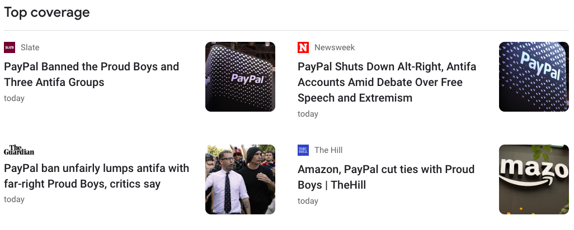Image resolution: width=574 pixels, height=230 pixels.
Task: Click The Hill source name text
Action: tap(328, 150)
